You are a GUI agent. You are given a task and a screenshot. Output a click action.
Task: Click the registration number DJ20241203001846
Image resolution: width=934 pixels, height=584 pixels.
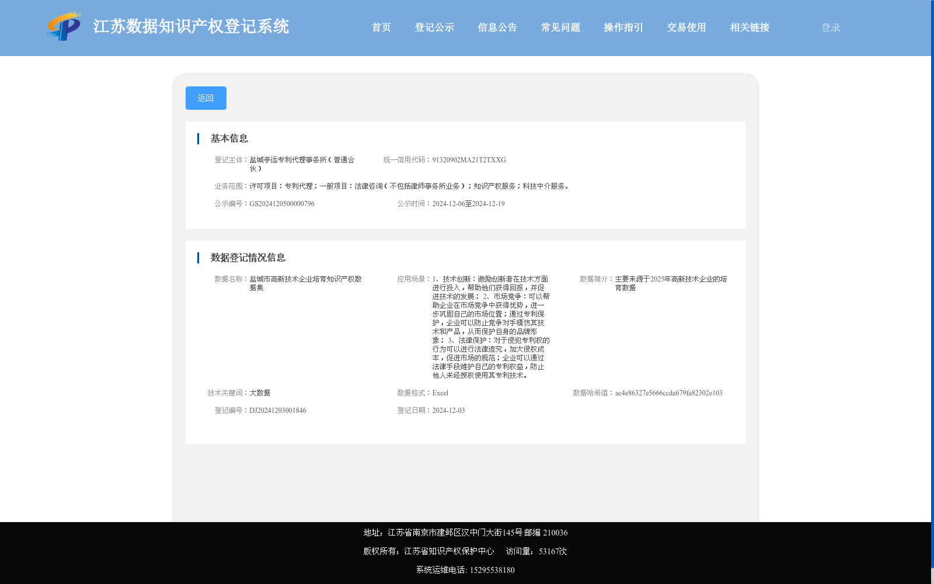tap(278, 411)
